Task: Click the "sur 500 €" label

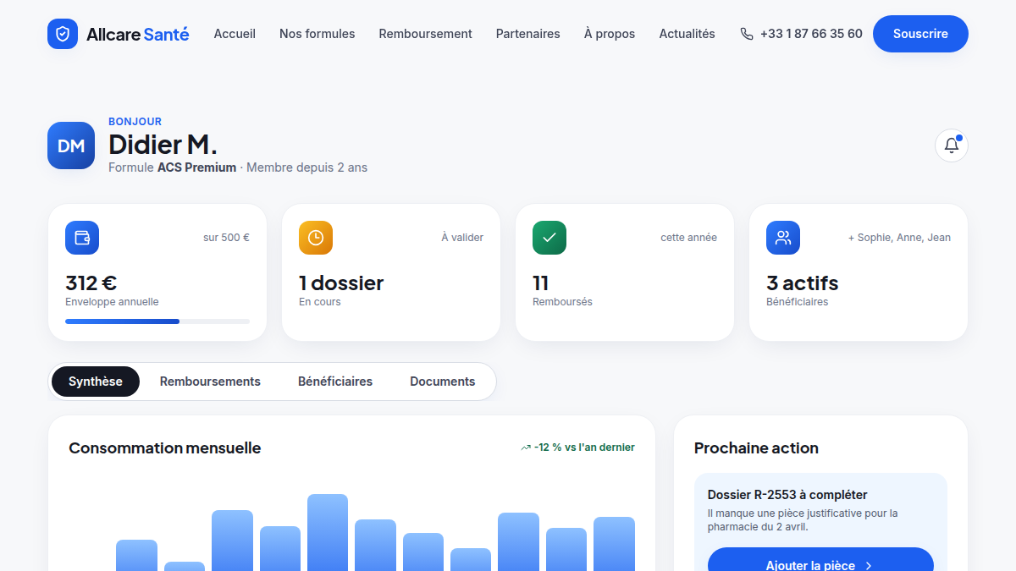Action: pos(226,238)
